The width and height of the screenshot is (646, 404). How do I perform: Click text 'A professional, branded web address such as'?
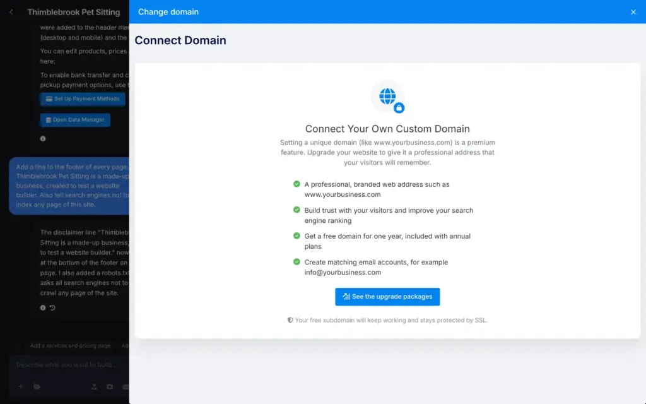(377, 184)
